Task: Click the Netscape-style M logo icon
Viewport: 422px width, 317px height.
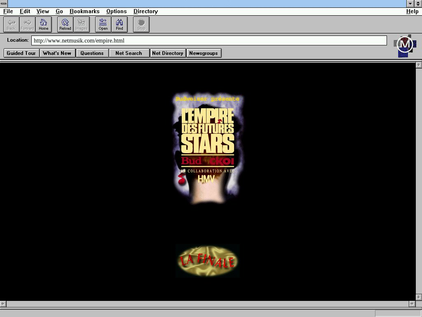Action: (x=405, y=45)
